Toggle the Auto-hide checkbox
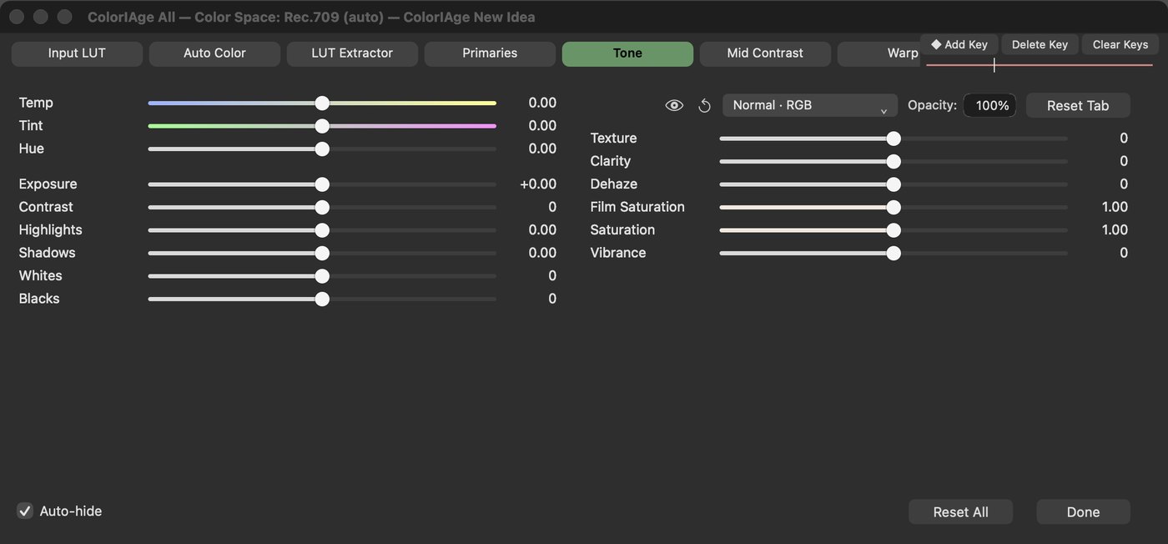 [25, 511]
